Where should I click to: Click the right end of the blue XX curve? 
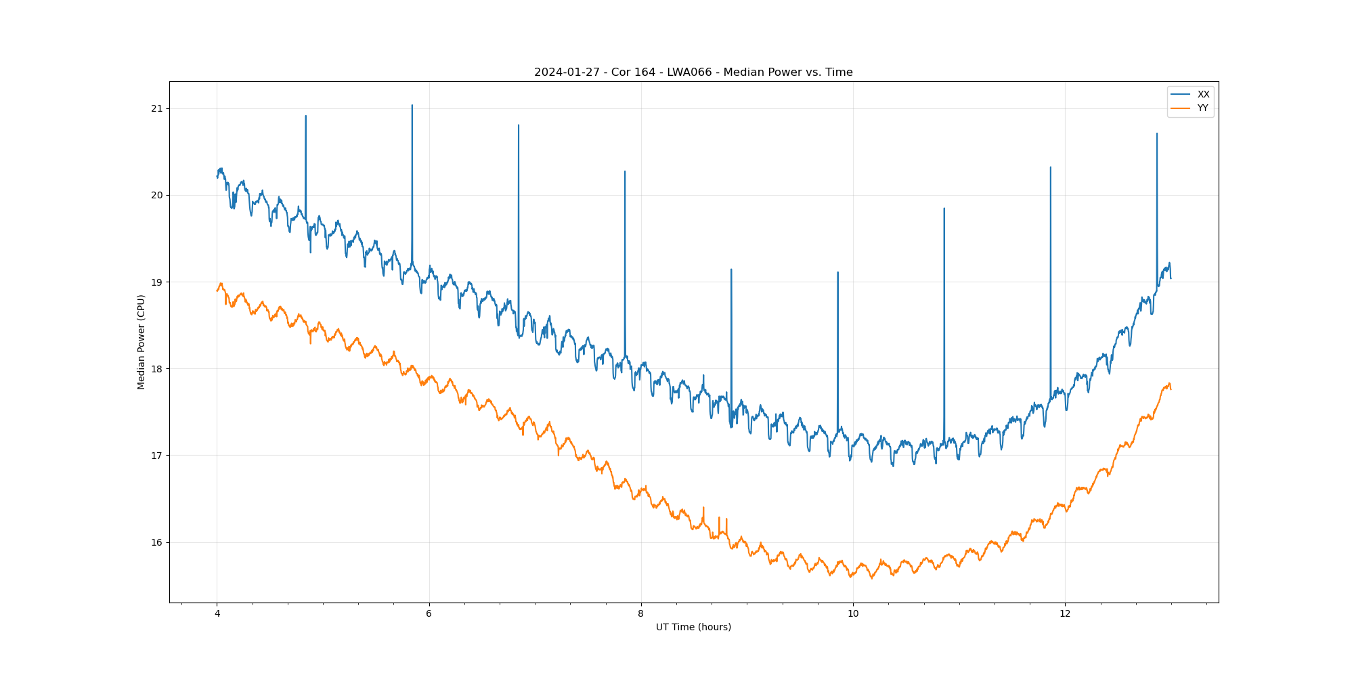tap(1171, 278)
